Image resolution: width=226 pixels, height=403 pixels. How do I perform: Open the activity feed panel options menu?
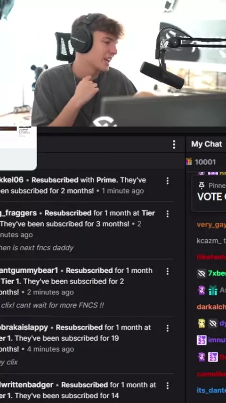[x=174, y=144]
